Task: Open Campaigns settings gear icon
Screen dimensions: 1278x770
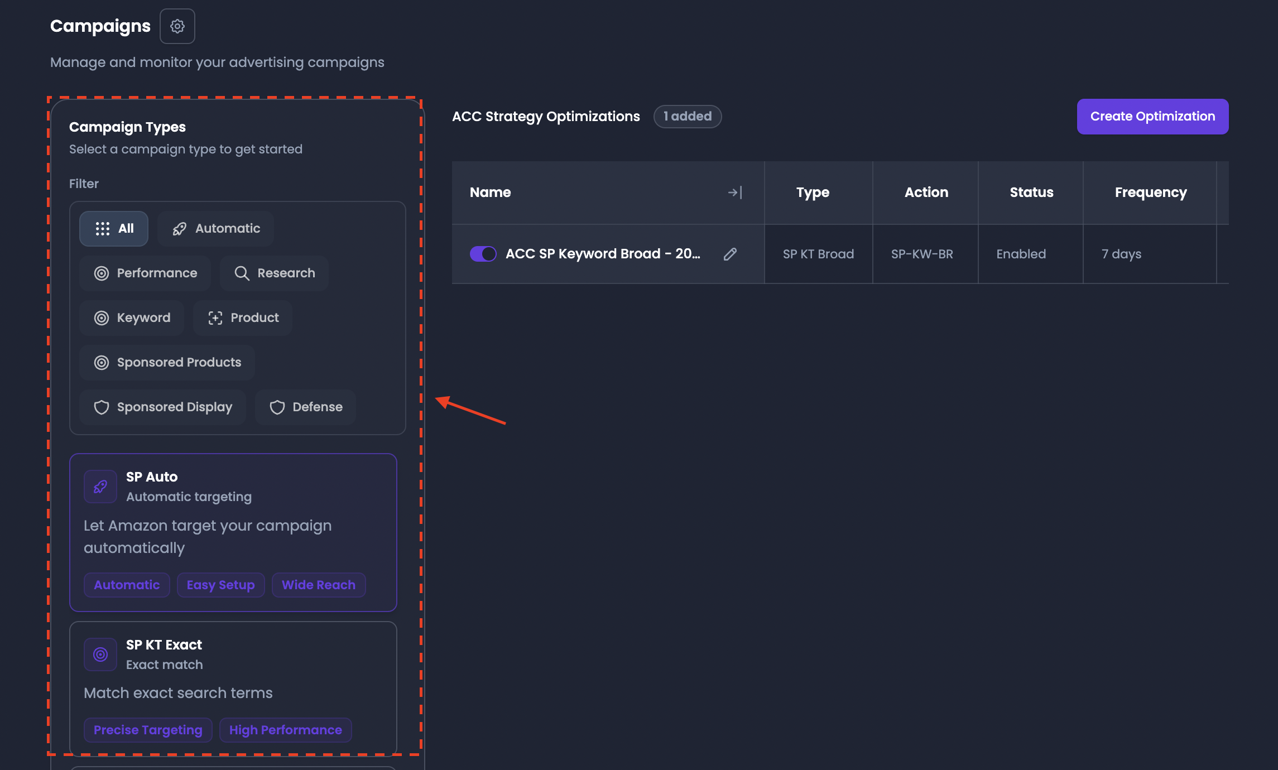Action: (x=177, y=26)
